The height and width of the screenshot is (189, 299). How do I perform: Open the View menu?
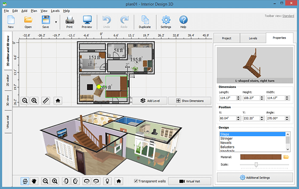click(x=44, y=11)
